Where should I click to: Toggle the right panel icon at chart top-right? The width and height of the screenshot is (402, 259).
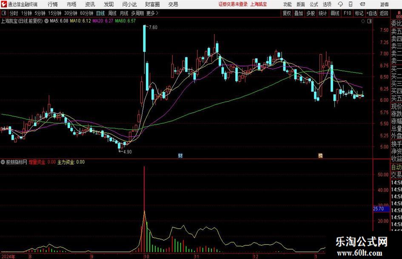click(369, 21)
